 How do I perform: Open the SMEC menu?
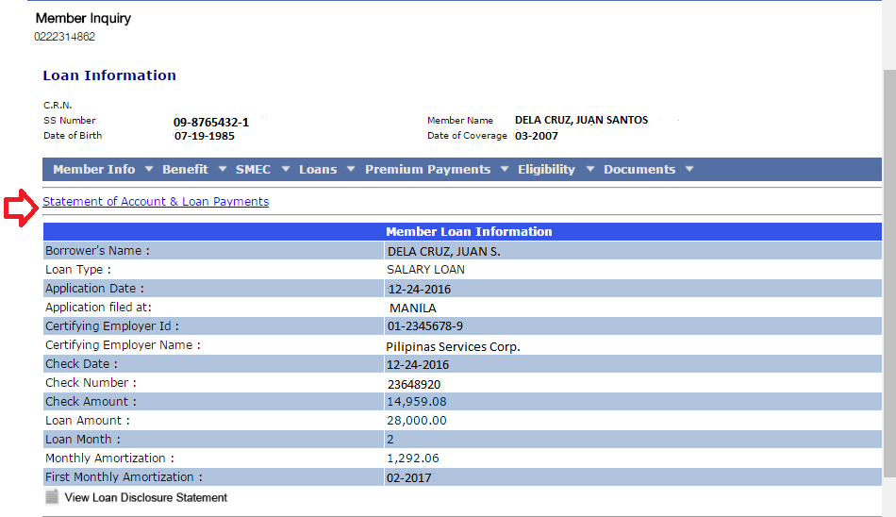pos(253,170)
